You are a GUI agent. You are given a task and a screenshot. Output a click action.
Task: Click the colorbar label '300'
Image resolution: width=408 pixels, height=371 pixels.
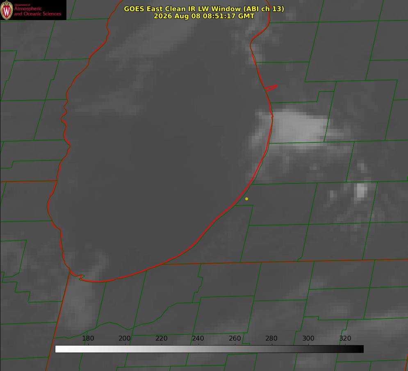[x=308, y=338]
